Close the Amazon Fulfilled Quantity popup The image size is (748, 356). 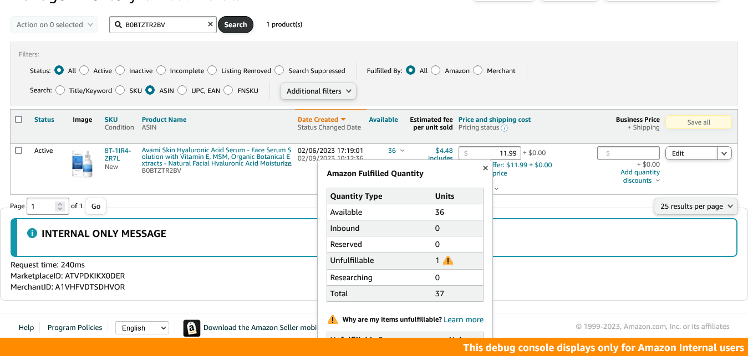coord(485,168)
